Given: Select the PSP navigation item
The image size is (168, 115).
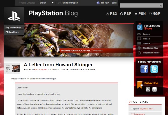Looking at the screenshot, I should pos(125,14).
